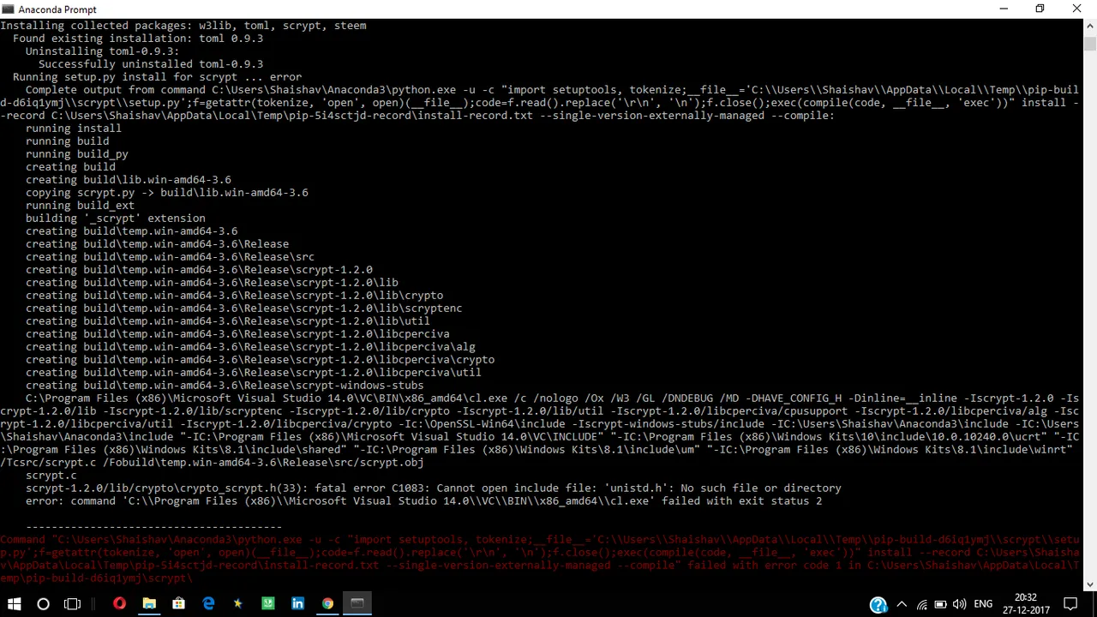
Task: Launch Microsoft Edge from the taskbar
Action: [x=208, y=604]
